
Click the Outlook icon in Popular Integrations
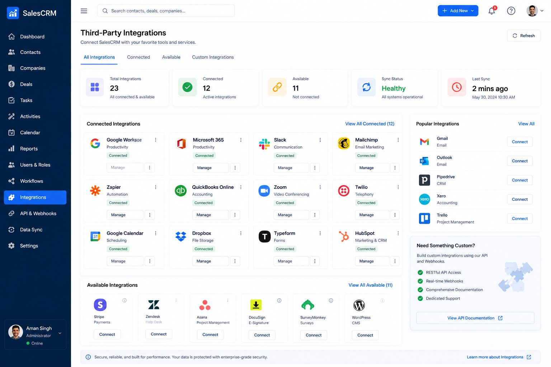(x=424, y=161)
